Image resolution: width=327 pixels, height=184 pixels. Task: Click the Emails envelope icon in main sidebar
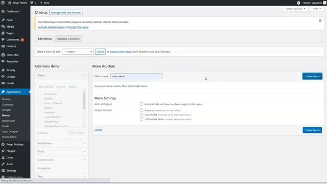click(3, 83)
